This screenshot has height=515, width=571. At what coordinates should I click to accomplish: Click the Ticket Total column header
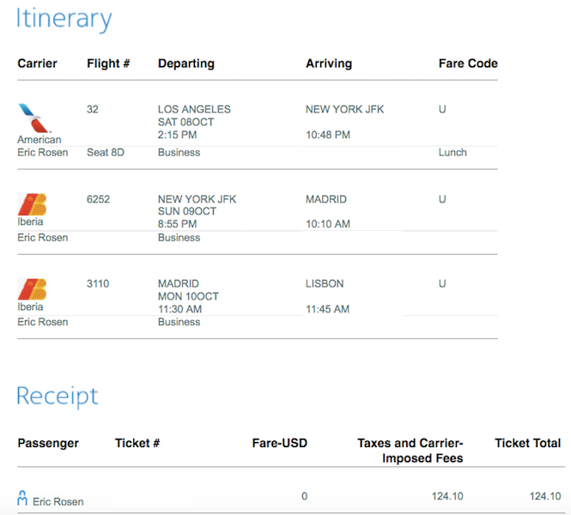pyautogui.click(x=528, y=443)
